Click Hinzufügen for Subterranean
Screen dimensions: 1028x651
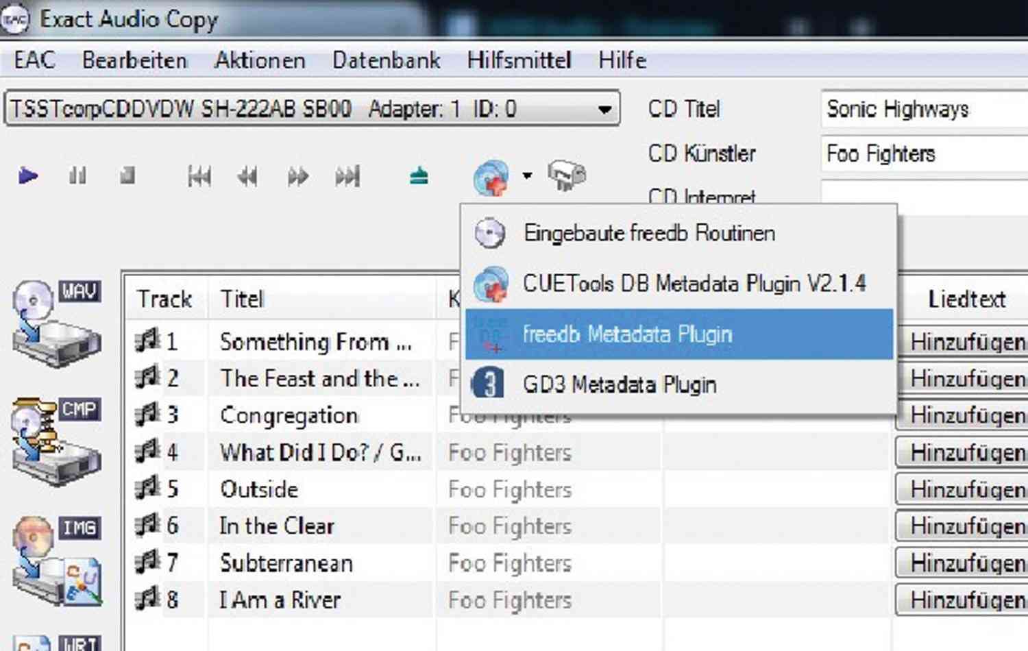[962, 563]
